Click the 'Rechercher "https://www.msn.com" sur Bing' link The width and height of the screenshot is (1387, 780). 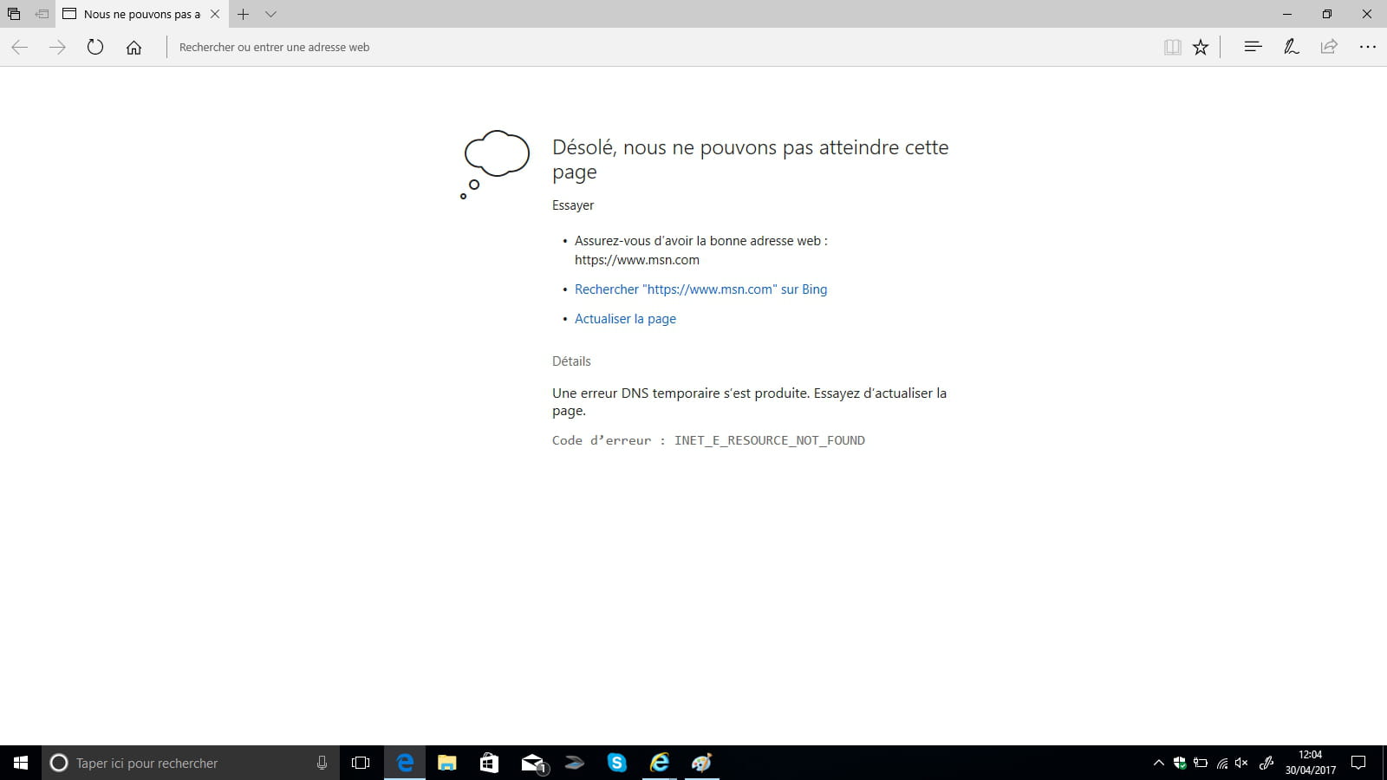(700, 289)
